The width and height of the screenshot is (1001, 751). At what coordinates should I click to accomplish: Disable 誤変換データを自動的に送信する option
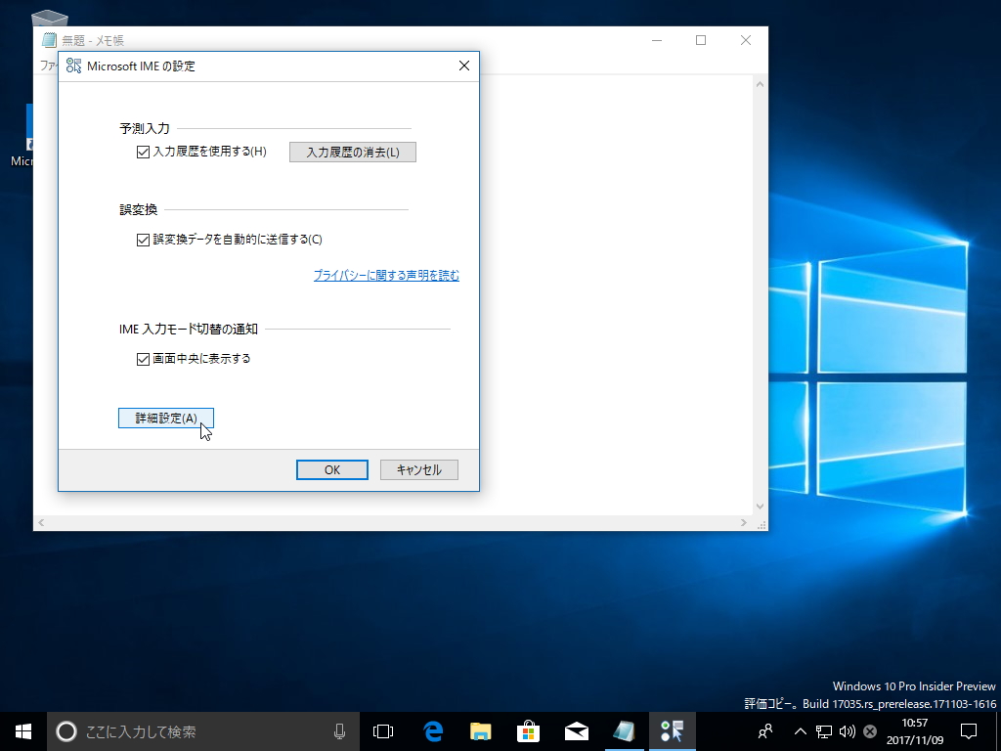143,239
